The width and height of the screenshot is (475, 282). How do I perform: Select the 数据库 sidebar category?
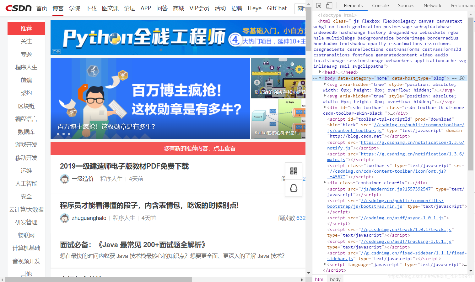[x=26, y=132]
